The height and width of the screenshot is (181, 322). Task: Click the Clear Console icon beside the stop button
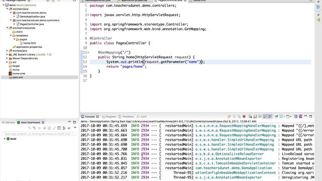(250, 117)
